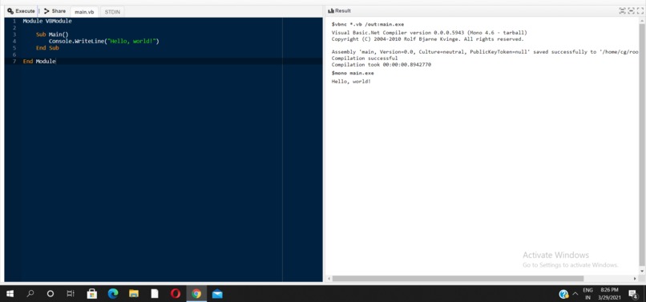Click the Result vertical scrollbar up arrow
Image resolution: width=646 pixels, height=302 pixels.
[641, 20]
